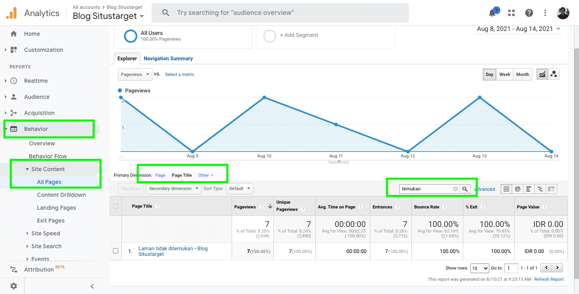579x294 pixels.
Task: Clear the temukan search filter
Action: [455, 189]
